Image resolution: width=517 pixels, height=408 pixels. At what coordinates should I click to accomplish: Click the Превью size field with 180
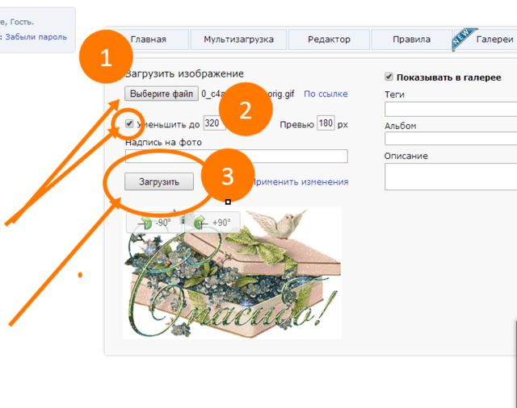tap(326, 123)
